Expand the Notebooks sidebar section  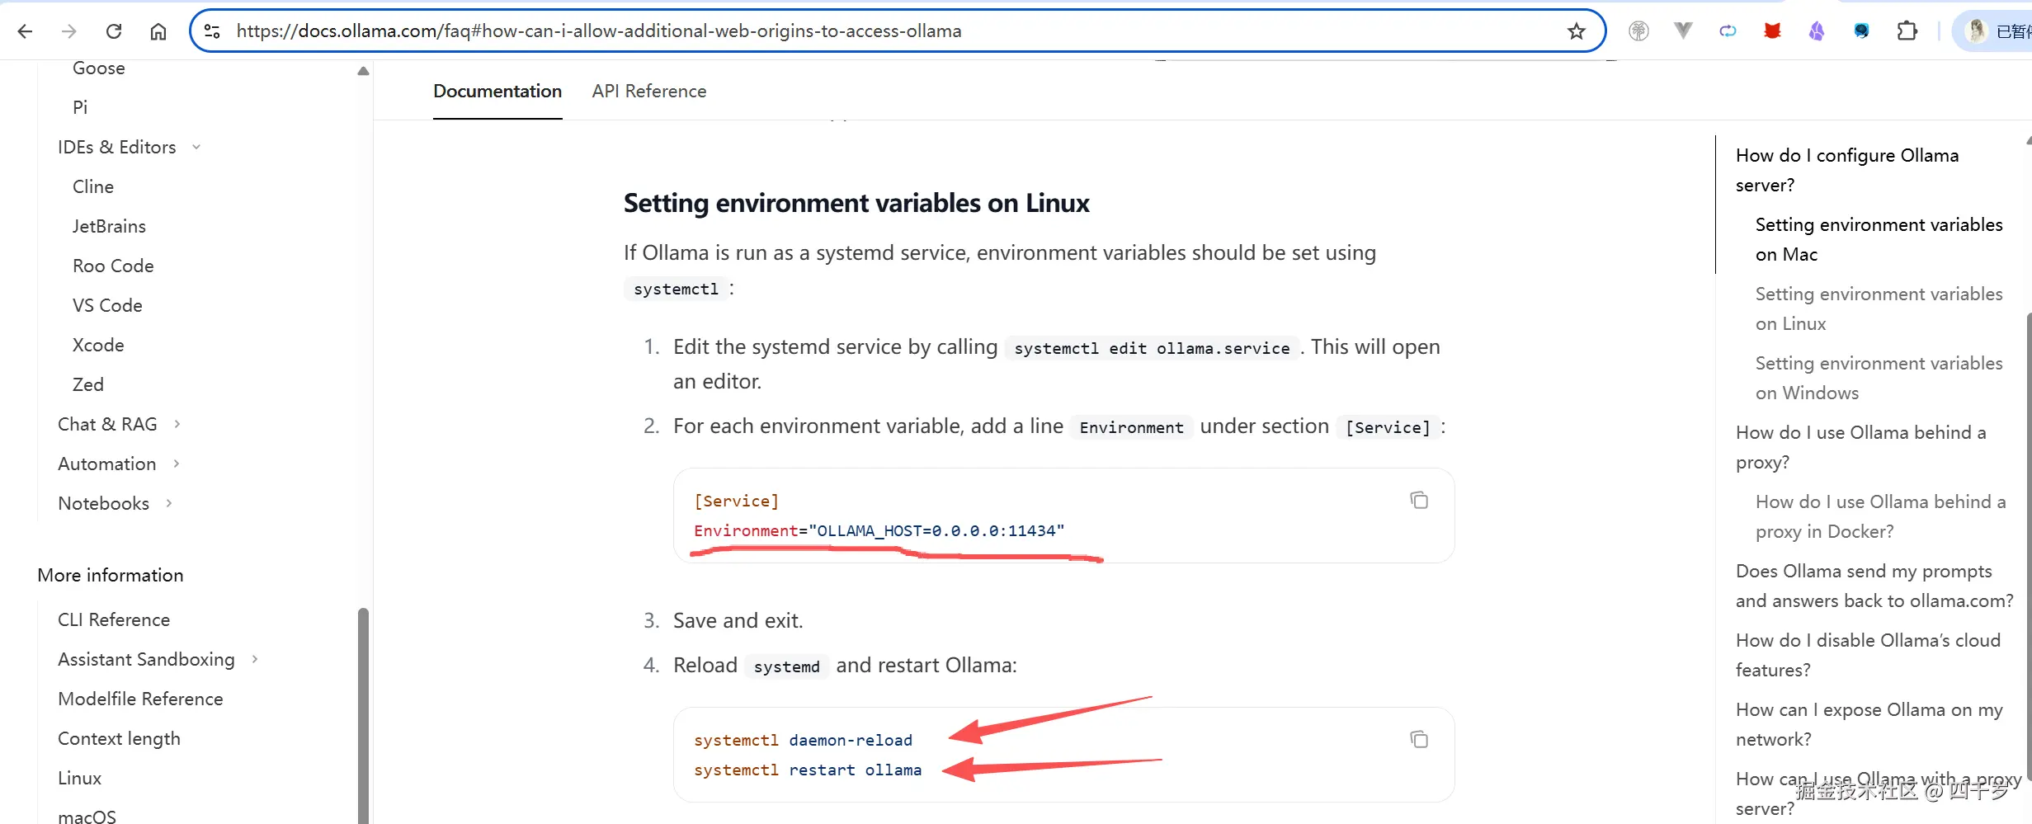pyautogui.click(x=169, y=503)
